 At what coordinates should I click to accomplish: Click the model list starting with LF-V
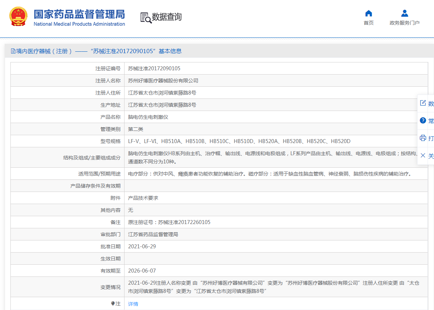(239, 141)
